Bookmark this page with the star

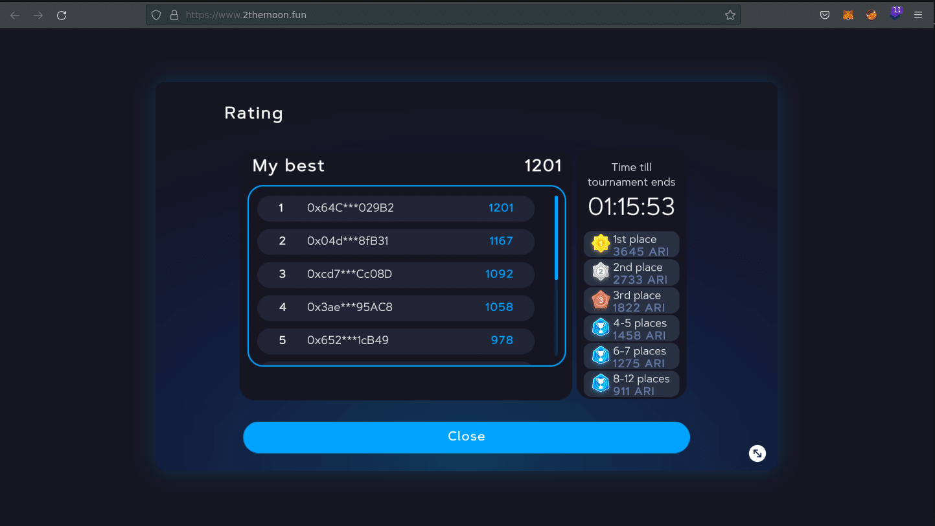pyautogui.click(x=730, y=15)
